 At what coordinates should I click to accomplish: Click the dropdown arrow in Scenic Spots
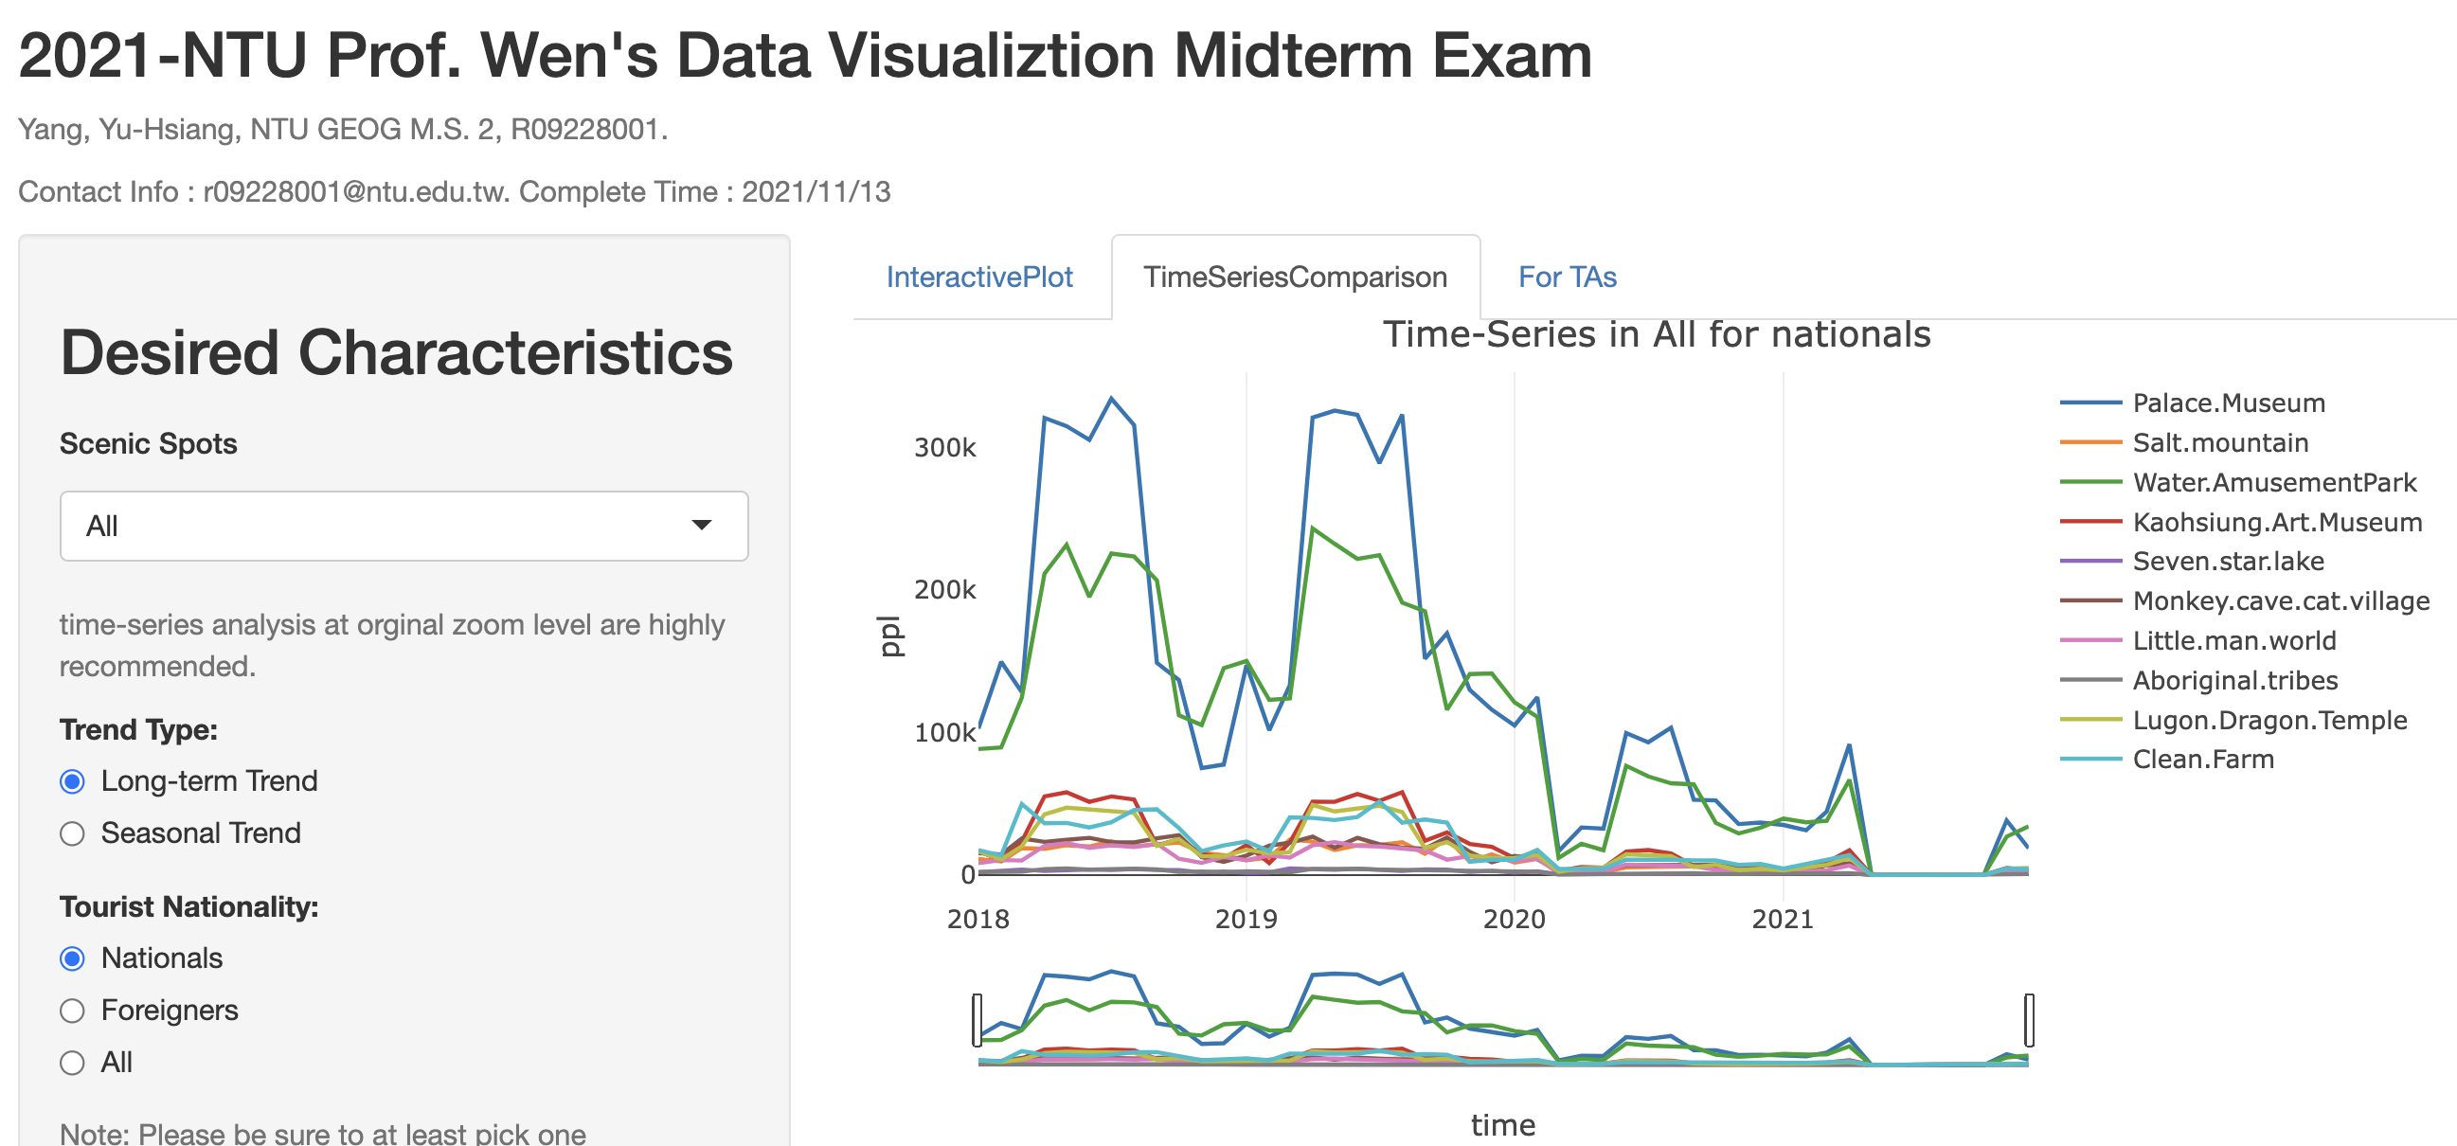pyautogui.click(x=702, y=526)
